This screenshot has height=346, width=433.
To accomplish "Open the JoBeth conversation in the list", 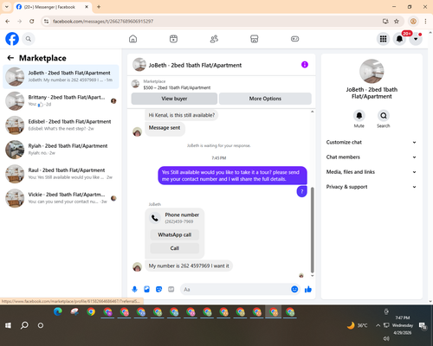I will click(x=61, y=76).
